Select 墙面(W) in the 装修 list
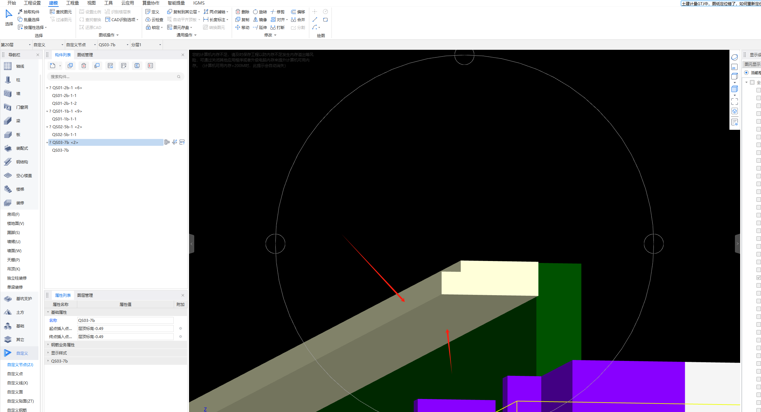This screenshot has width=761, height=412. (14, 251)
